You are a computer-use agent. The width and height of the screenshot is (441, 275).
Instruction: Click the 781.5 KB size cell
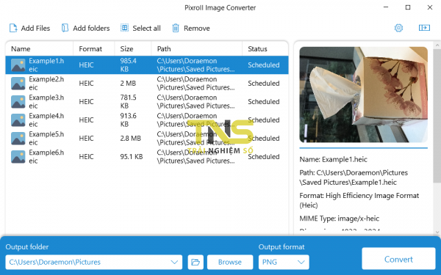(128, 102)
